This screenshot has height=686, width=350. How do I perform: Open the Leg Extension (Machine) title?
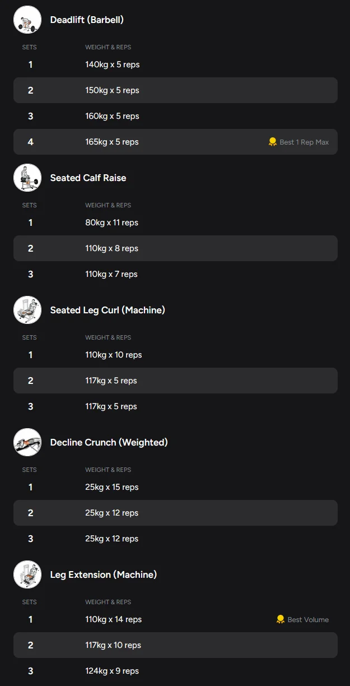pyautogui.click(x=104, y=574)
